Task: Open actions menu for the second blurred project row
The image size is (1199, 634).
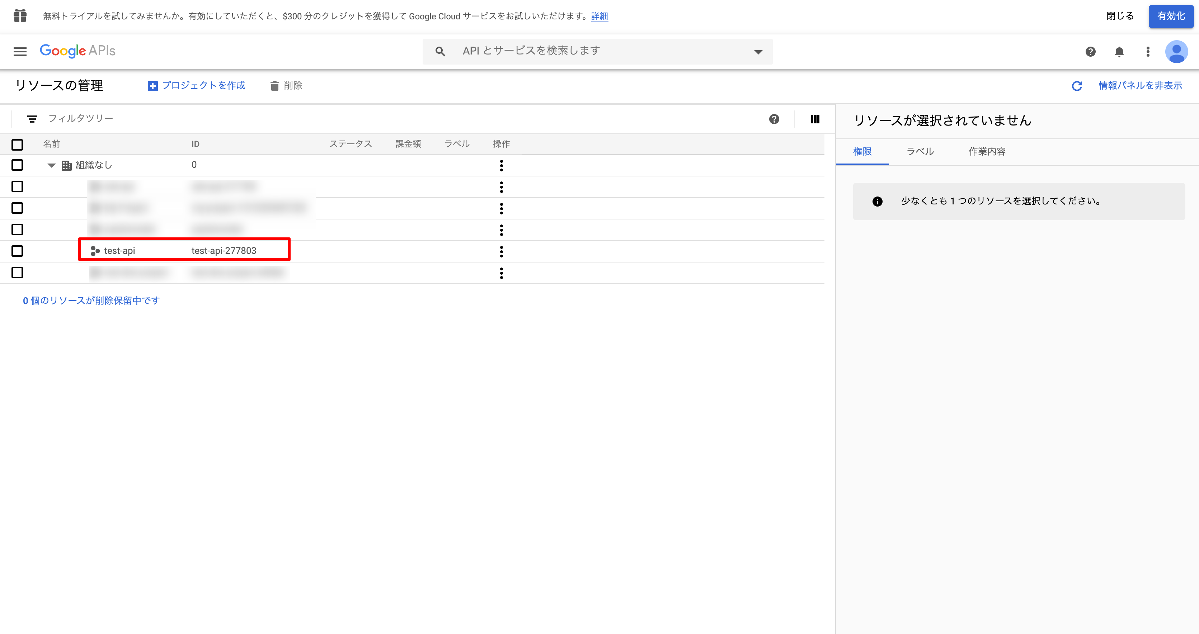Action: [501, 208]
